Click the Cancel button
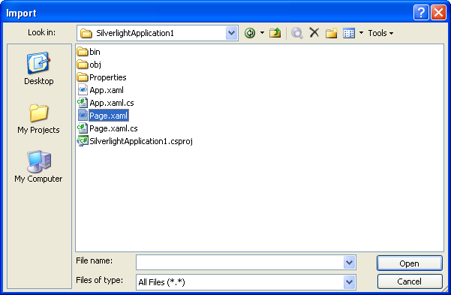This screenshot has width=451, height=295. pos(409,281)
